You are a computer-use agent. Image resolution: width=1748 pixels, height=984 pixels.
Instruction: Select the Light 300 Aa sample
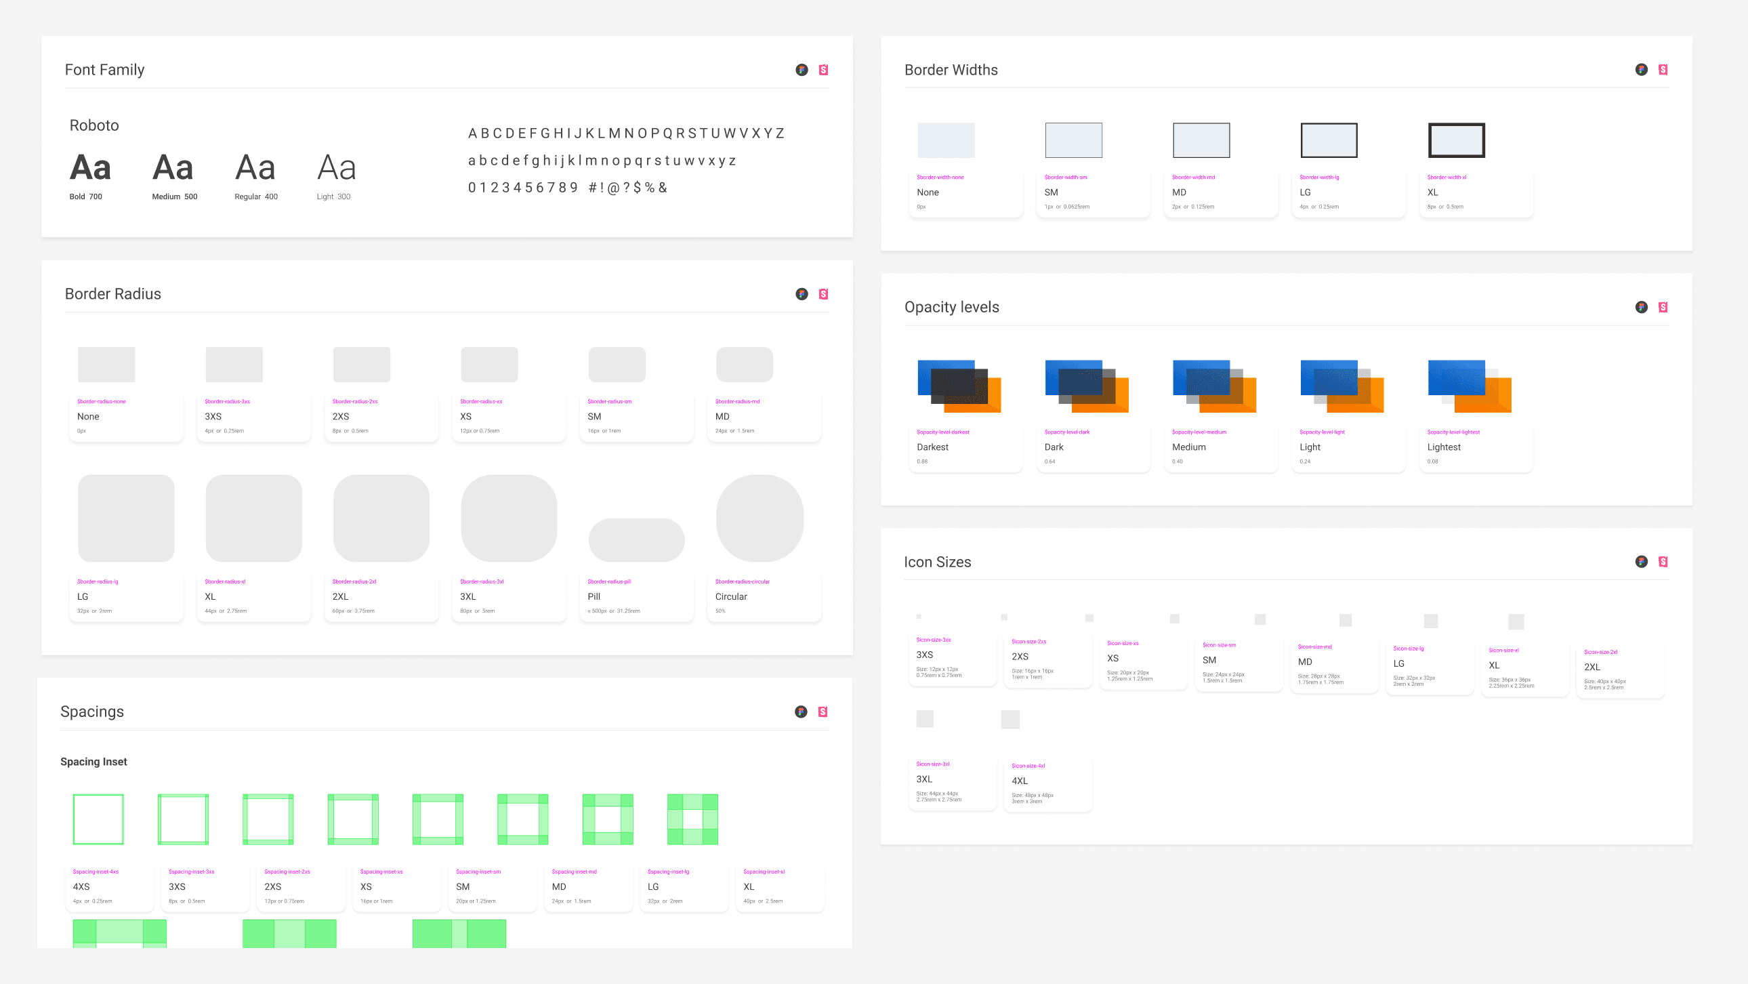pyautogui.click(x=337, y=167)
